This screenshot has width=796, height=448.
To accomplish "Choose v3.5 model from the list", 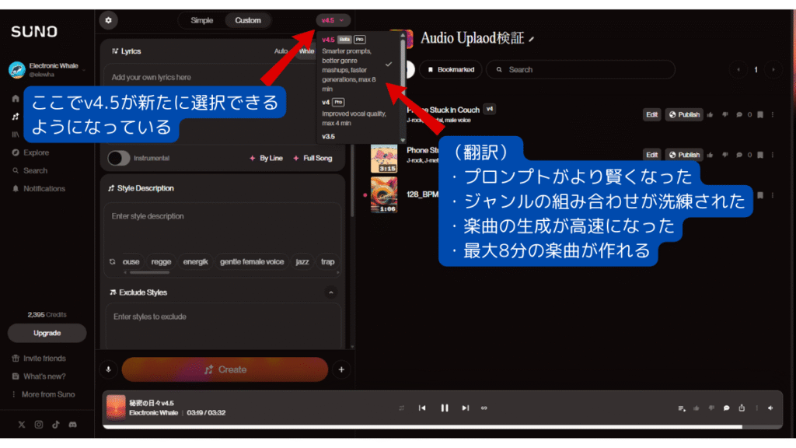I will [357, 137].
